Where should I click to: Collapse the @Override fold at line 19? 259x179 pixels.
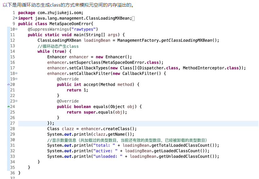[x=16, y=79]
